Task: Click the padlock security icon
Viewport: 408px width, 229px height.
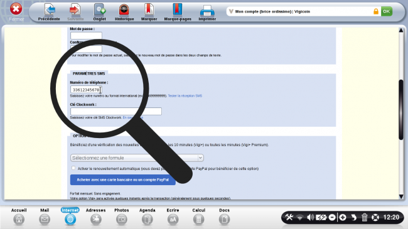Action: click(376, 11)
